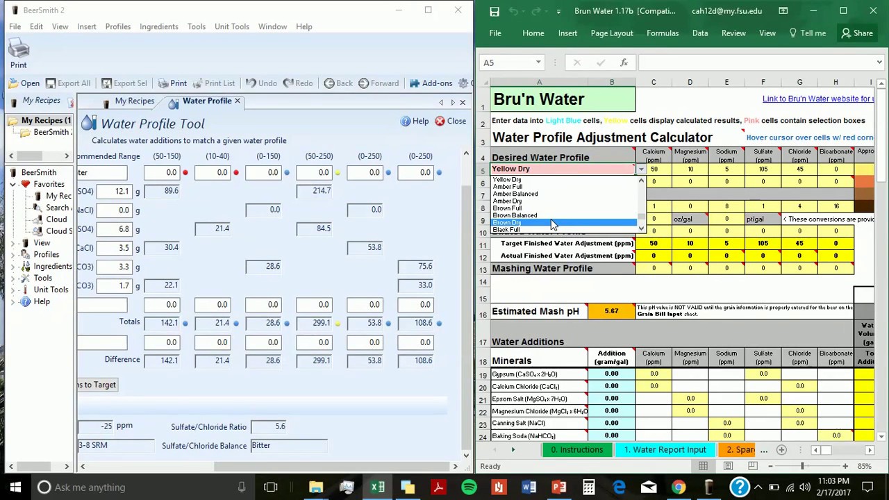Open the BeerSmith Ingredients menu
The width and height of the screenshot is (889, 500).
pos(158,26)
